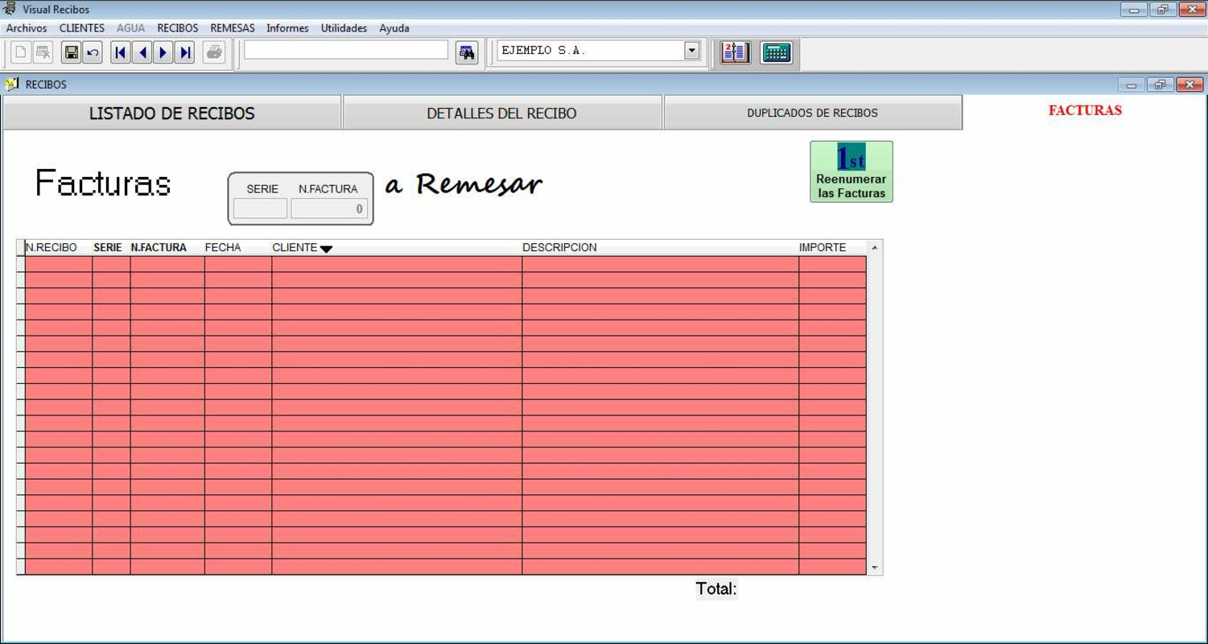
Task: Click the greyed-out delete record icon
Action: (43, 53)
